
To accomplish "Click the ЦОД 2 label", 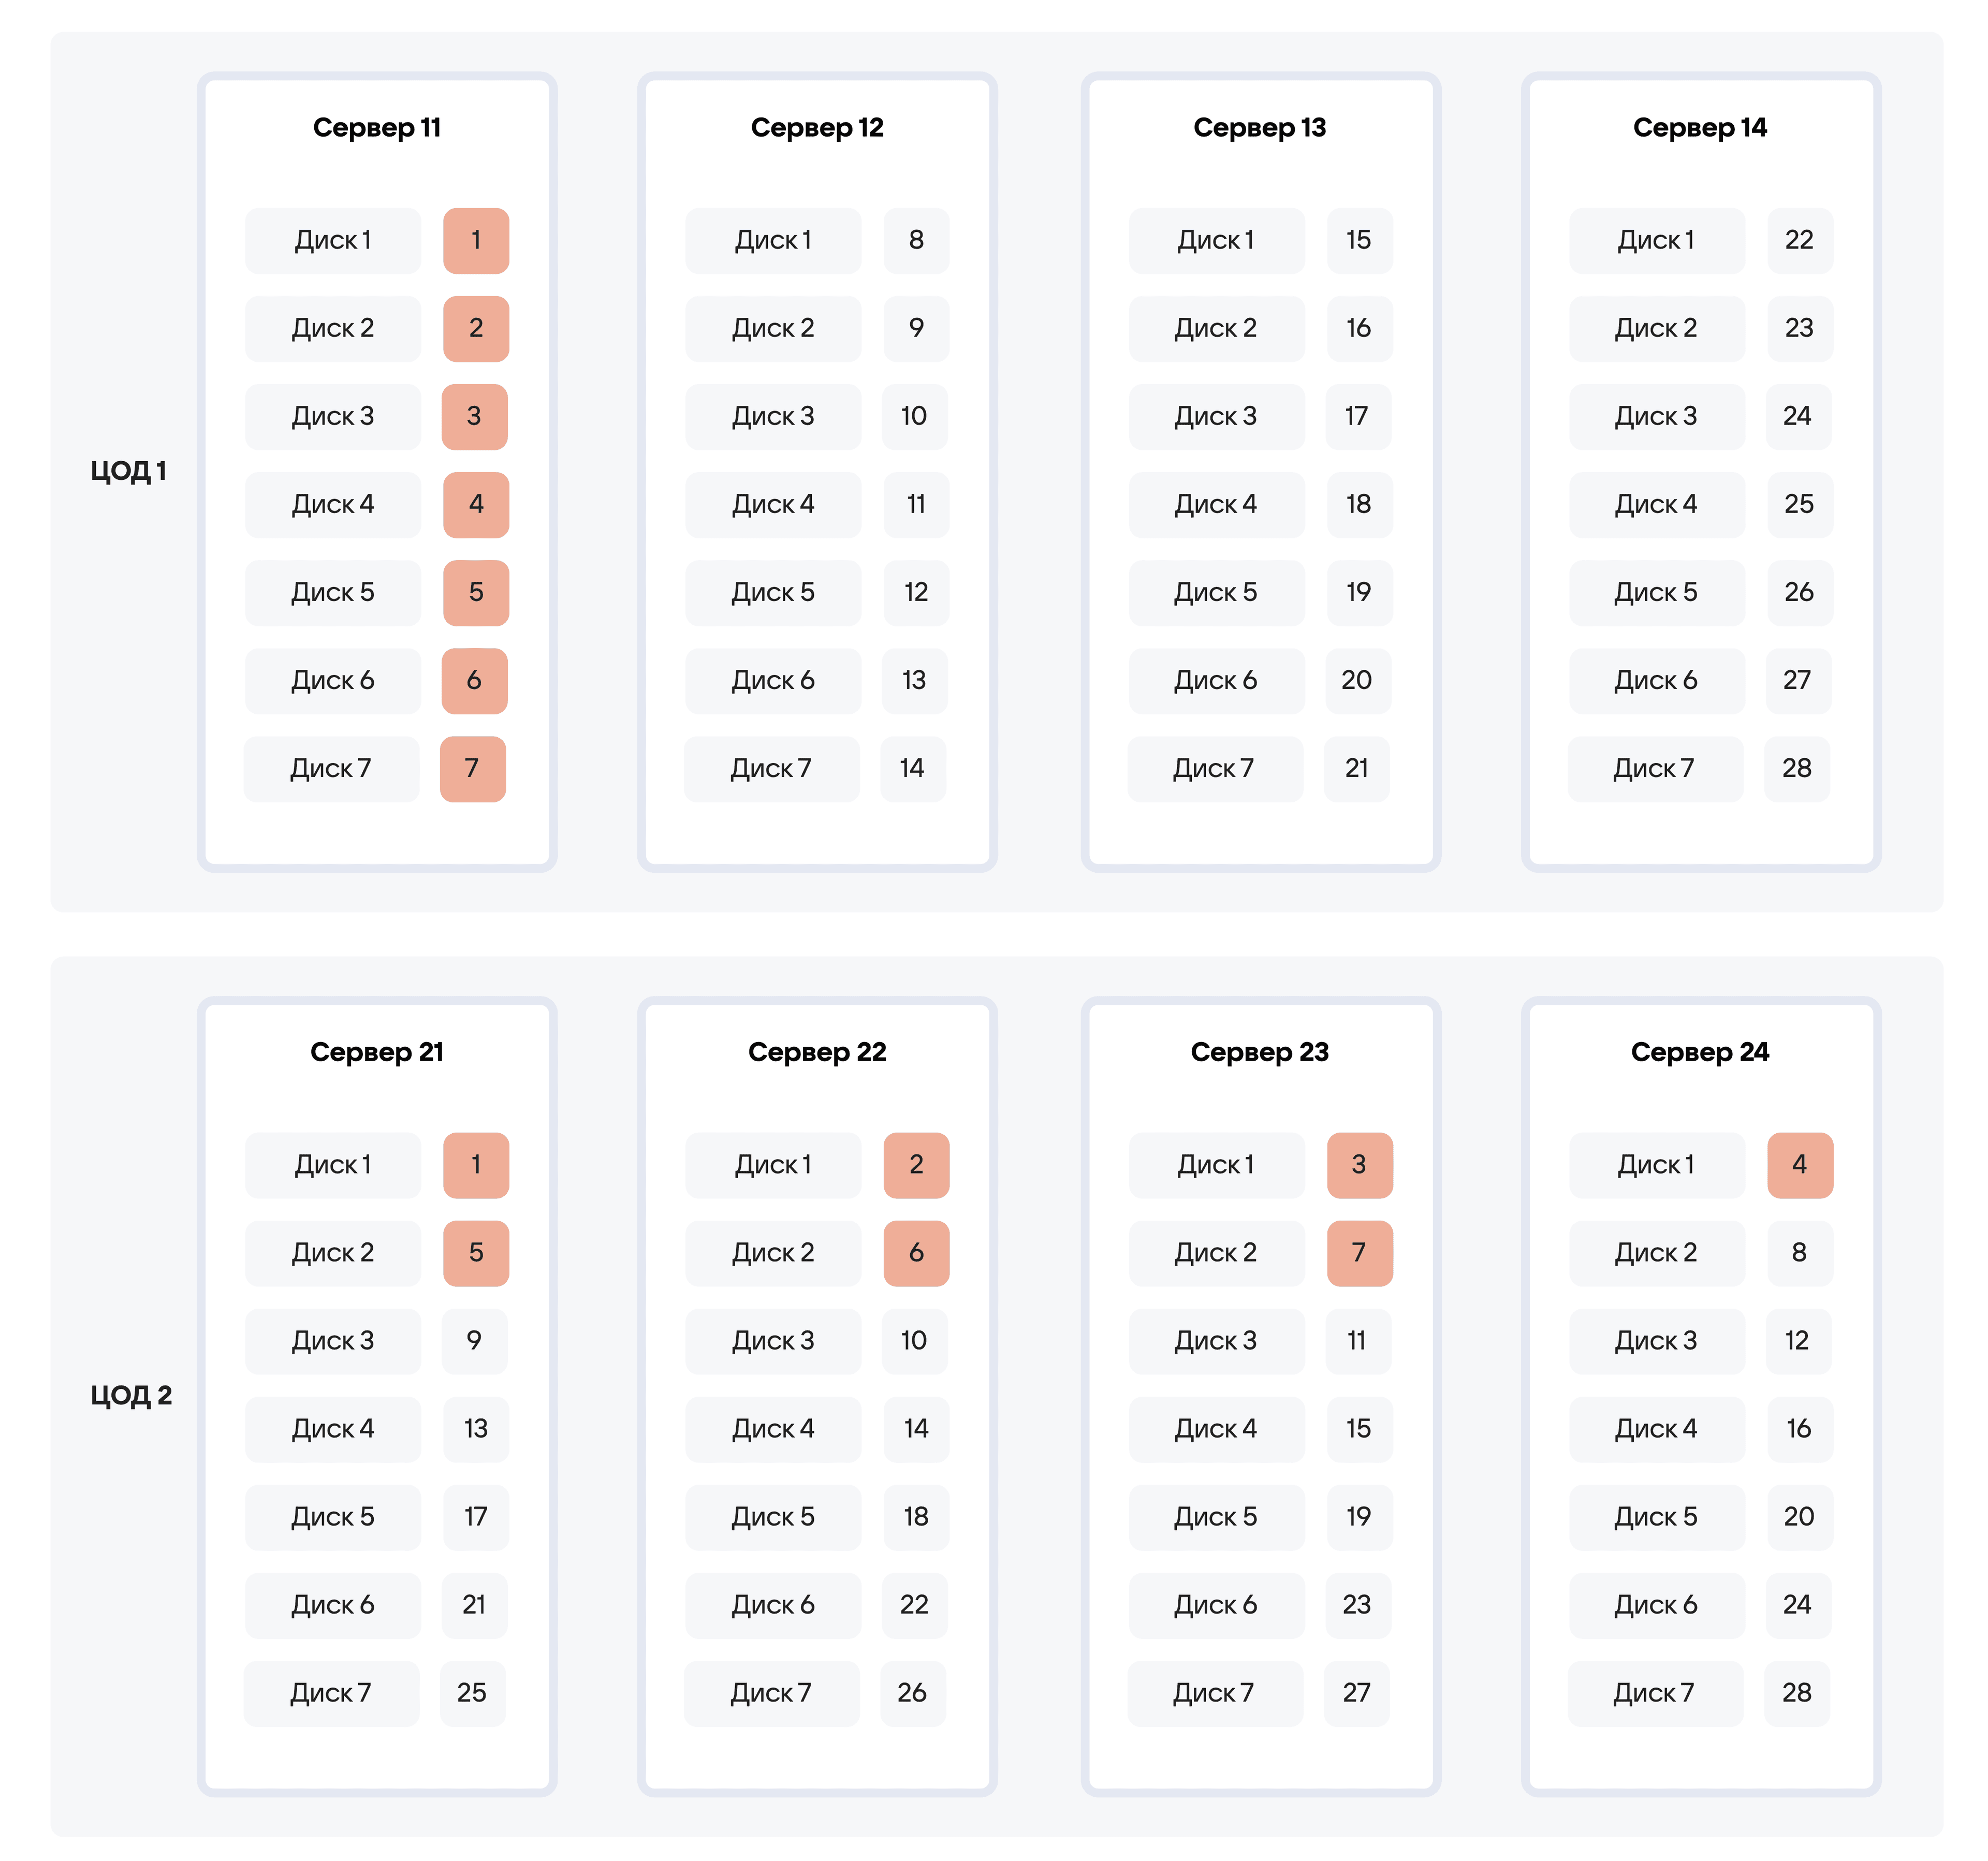I will (131, 1395).
